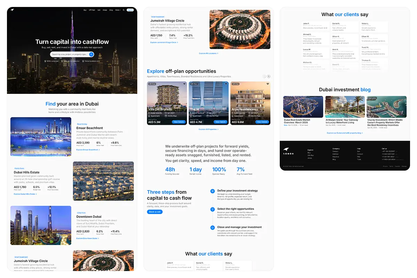Screen dimensions: 417x278
Task: Follow the 'Explore Emaar Beachfront' link
Action: click(x=88, y=150)
